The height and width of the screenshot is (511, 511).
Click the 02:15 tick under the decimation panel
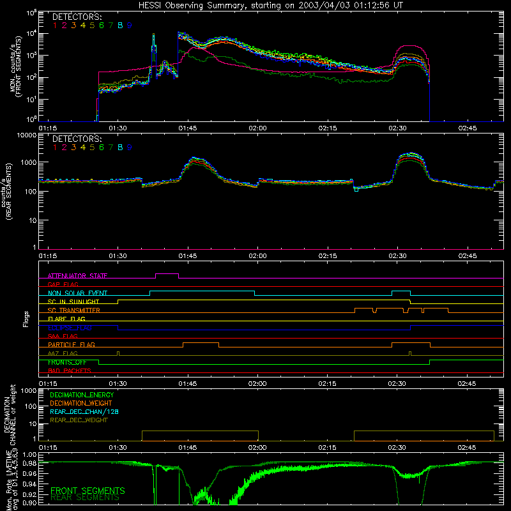pos(327,448)
